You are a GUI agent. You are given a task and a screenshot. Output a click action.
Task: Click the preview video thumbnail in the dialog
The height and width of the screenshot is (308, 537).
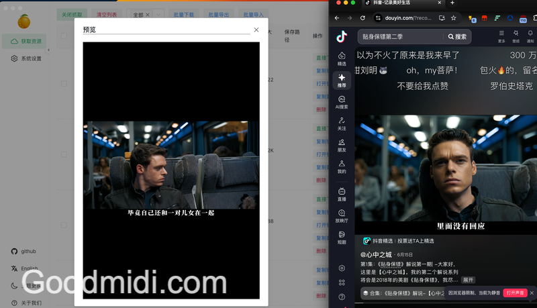tap(171, 170)
